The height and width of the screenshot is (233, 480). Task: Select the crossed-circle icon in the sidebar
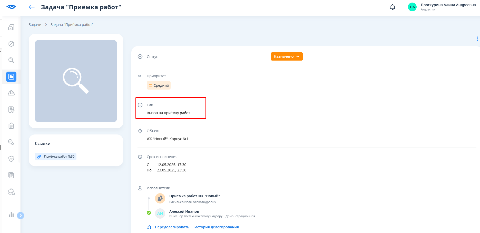click(x=11, y=44)
